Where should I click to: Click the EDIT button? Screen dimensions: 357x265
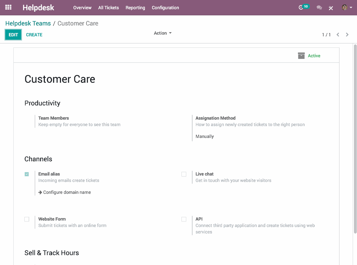click(13, 35)
